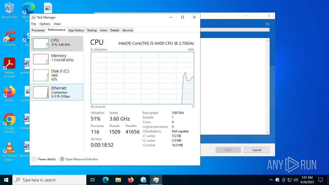Open File Explorer from the taskbar

click(x=118, y=180)
